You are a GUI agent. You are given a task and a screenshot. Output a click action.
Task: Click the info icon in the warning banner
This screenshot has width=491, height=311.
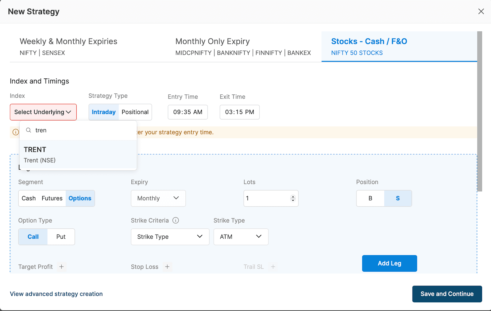tap(16, 132)
